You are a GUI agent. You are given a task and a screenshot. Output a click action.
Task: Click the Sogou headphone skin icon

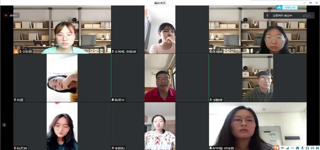[307, 148]
